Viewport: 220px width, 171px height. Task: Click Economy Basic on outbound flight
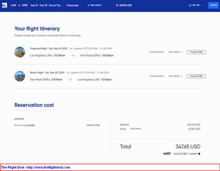157,52
